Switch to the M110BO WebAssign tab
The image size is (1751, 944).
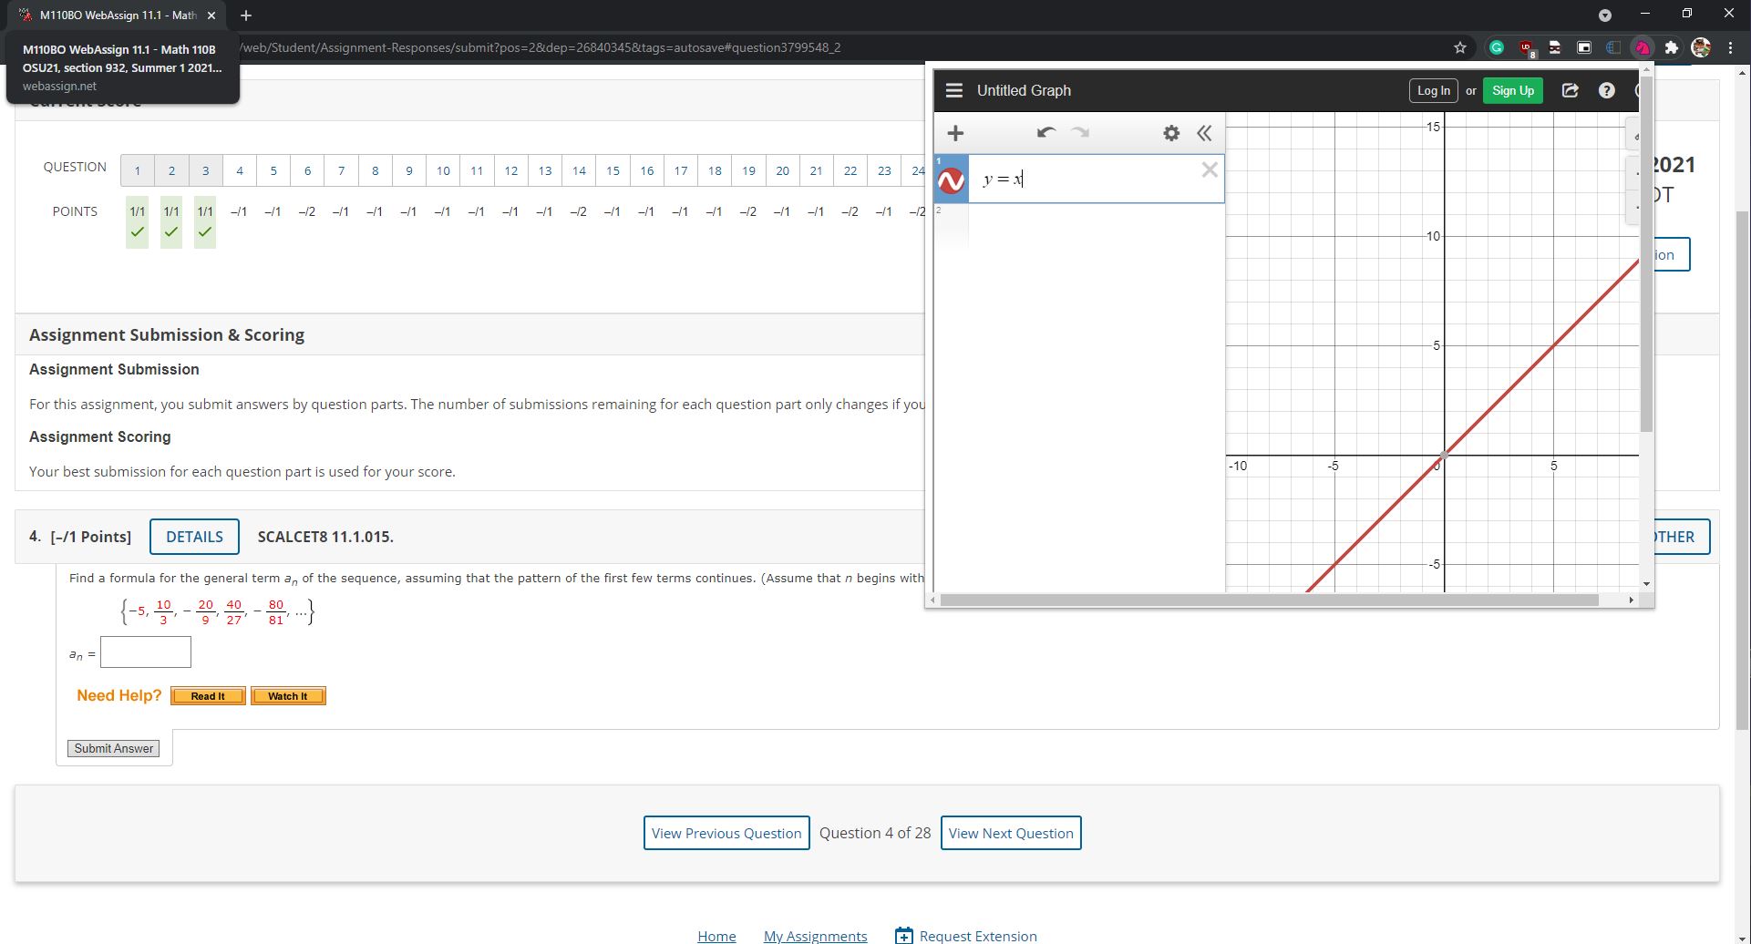[108, 15]
